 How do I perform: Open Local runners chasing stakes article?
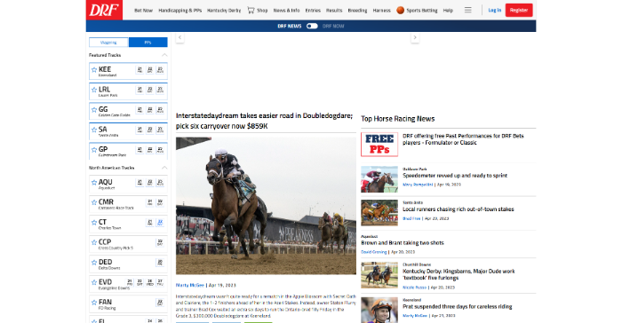(x=459, y=209)
